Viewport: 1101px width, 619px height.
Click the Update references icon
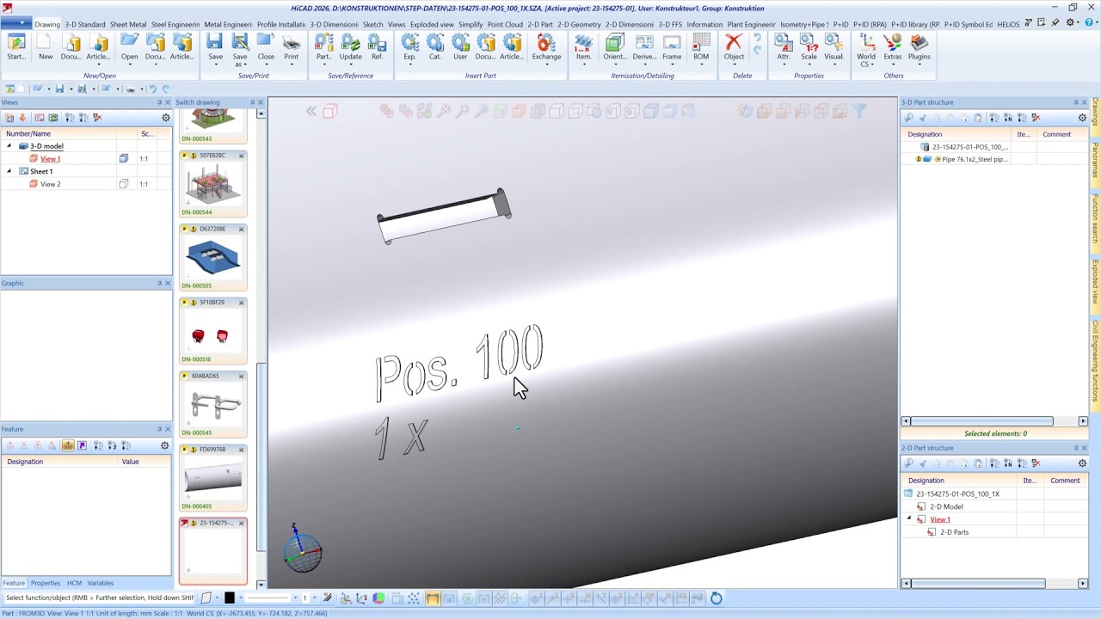click(350, 46)
